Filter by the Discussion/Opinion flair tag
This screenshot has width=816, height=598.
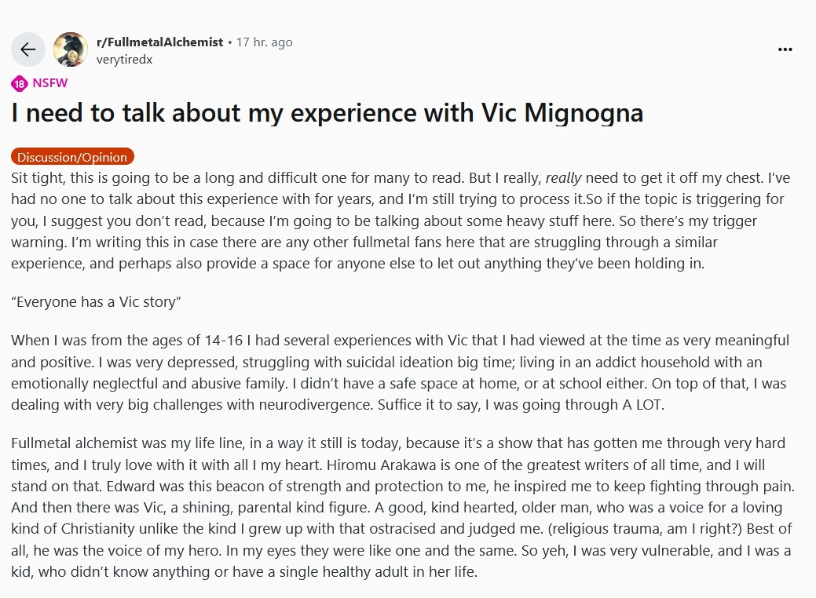click(x=72, y=156)
